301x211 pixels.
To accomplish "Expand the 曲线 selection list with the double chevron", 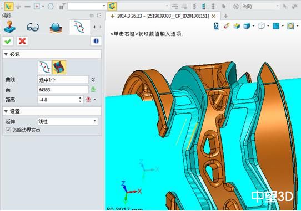I will pyautogui.click(x=93, y=80).
